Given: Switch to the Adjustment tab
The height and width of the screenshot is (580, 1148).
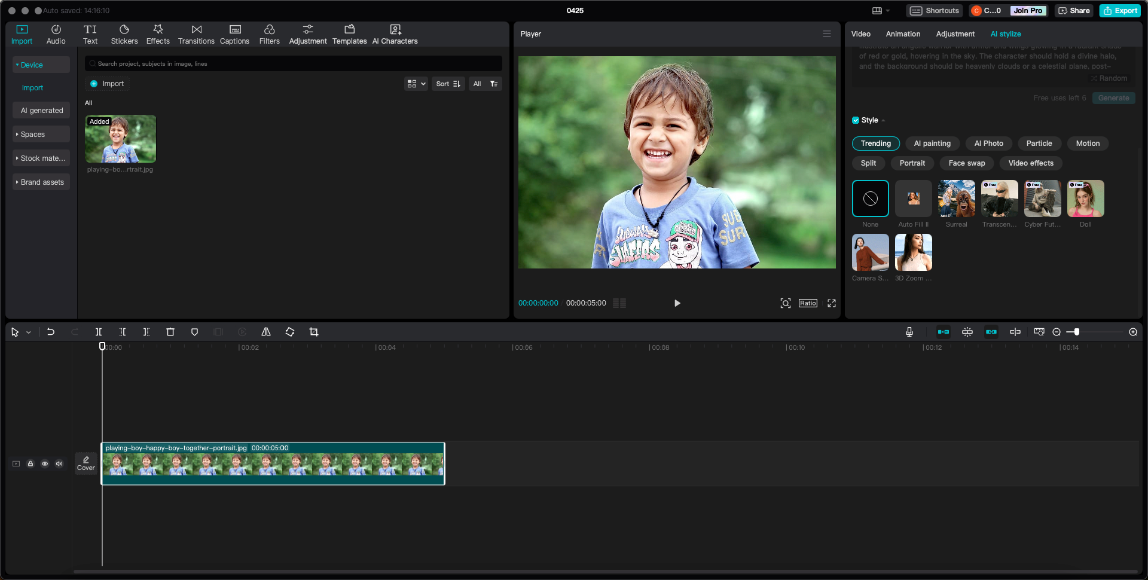Looking at the screenshot, I should coord(955,34).
